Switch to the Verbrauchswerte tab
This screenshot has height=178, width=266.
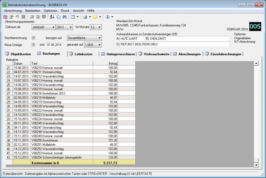[x=154, y=54]
